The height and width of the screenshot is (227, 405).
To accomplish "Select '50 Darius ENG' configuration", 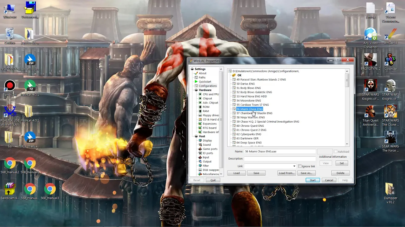I will click(x=246, y=84).
